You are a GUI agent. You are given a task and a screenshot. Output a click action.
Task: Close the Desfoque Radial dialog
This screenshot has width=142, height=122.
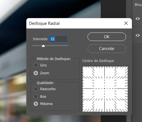coord(126,23)
